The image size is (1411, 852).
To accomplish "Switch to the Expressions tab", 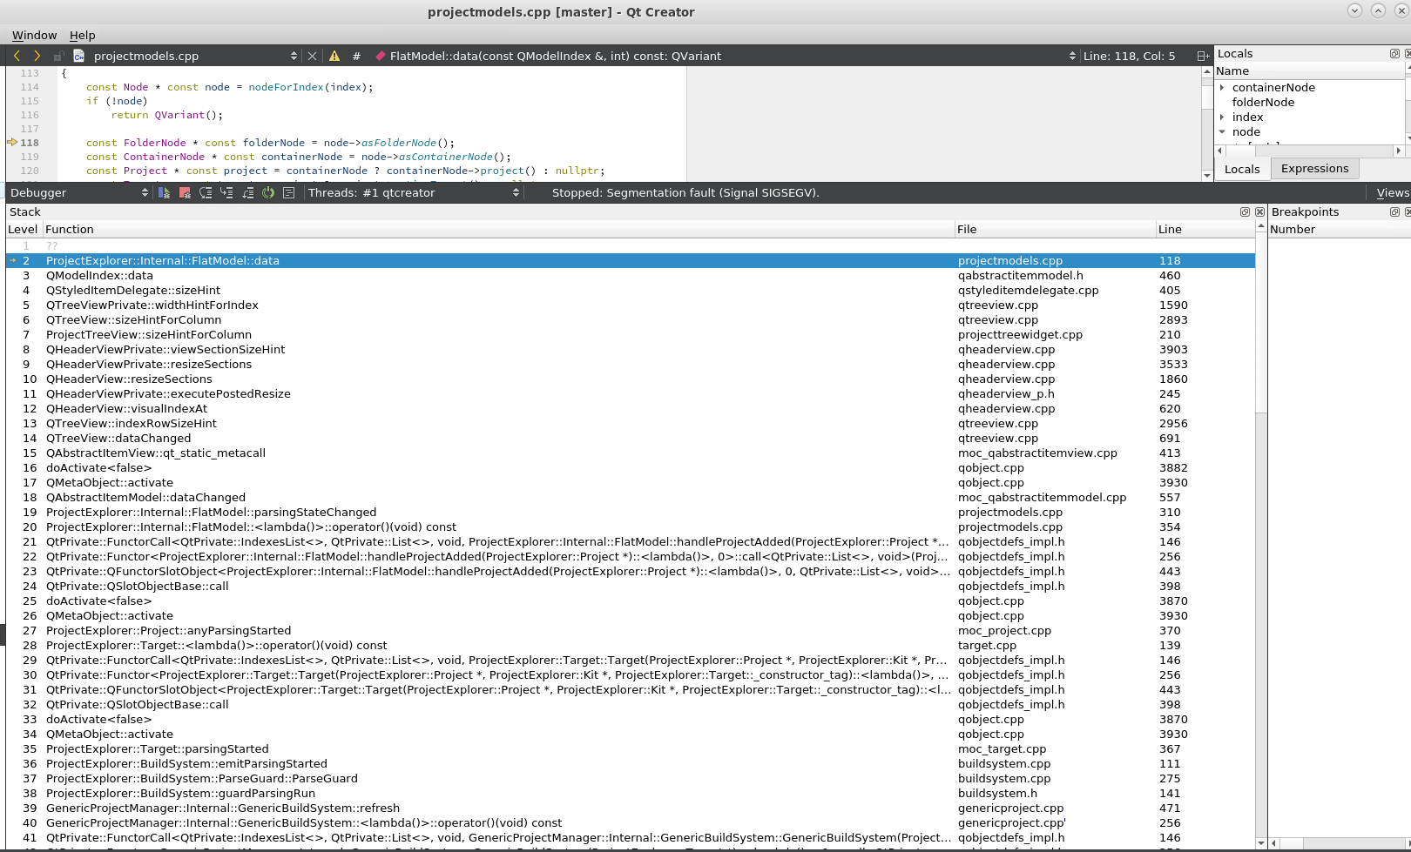I will click(1314, 169).
